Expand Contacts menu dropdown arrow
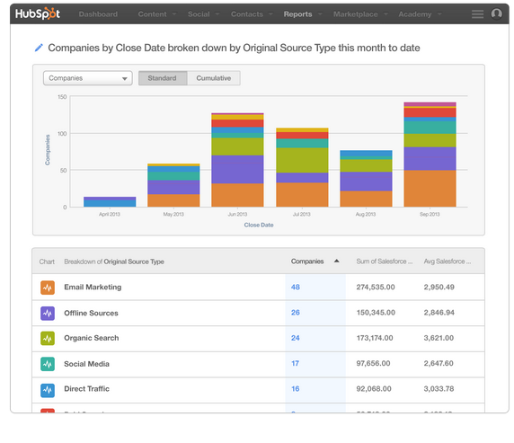 click(x=270, y=14)
